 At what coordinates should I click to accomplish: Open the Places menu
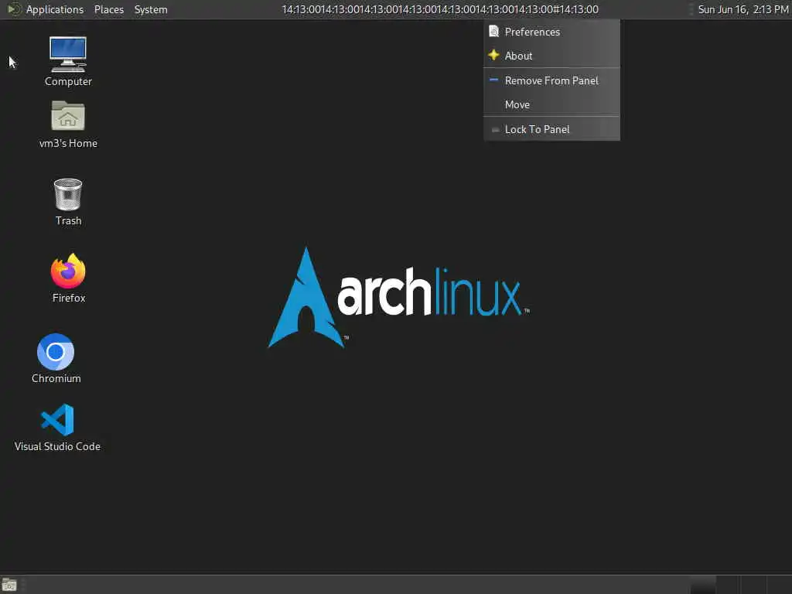108,9
